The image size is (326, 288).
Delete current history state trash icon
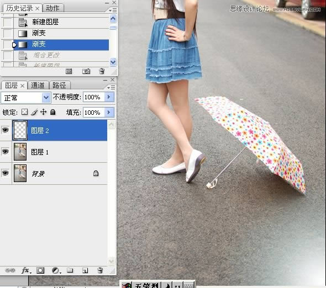[x=102, y=71]
